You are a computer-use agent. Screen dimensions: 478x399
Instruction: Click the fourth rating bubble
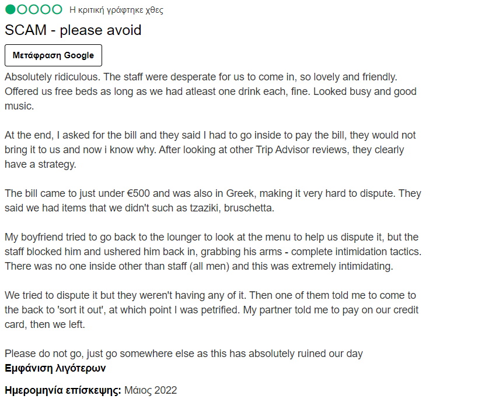(45, 9)
